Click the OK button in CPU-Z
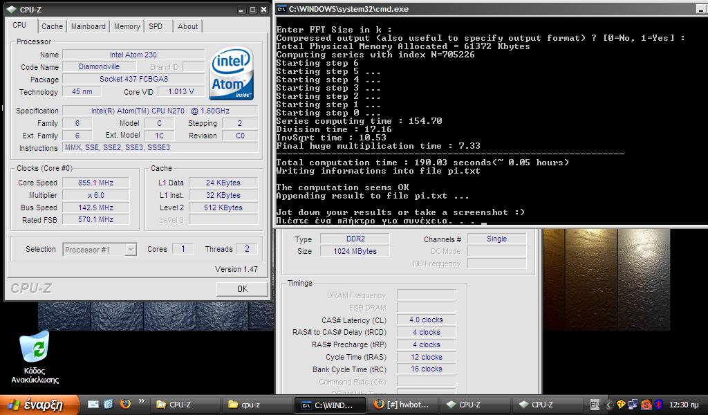This screenshot has height=415, width=708. [x=242, y=289]
